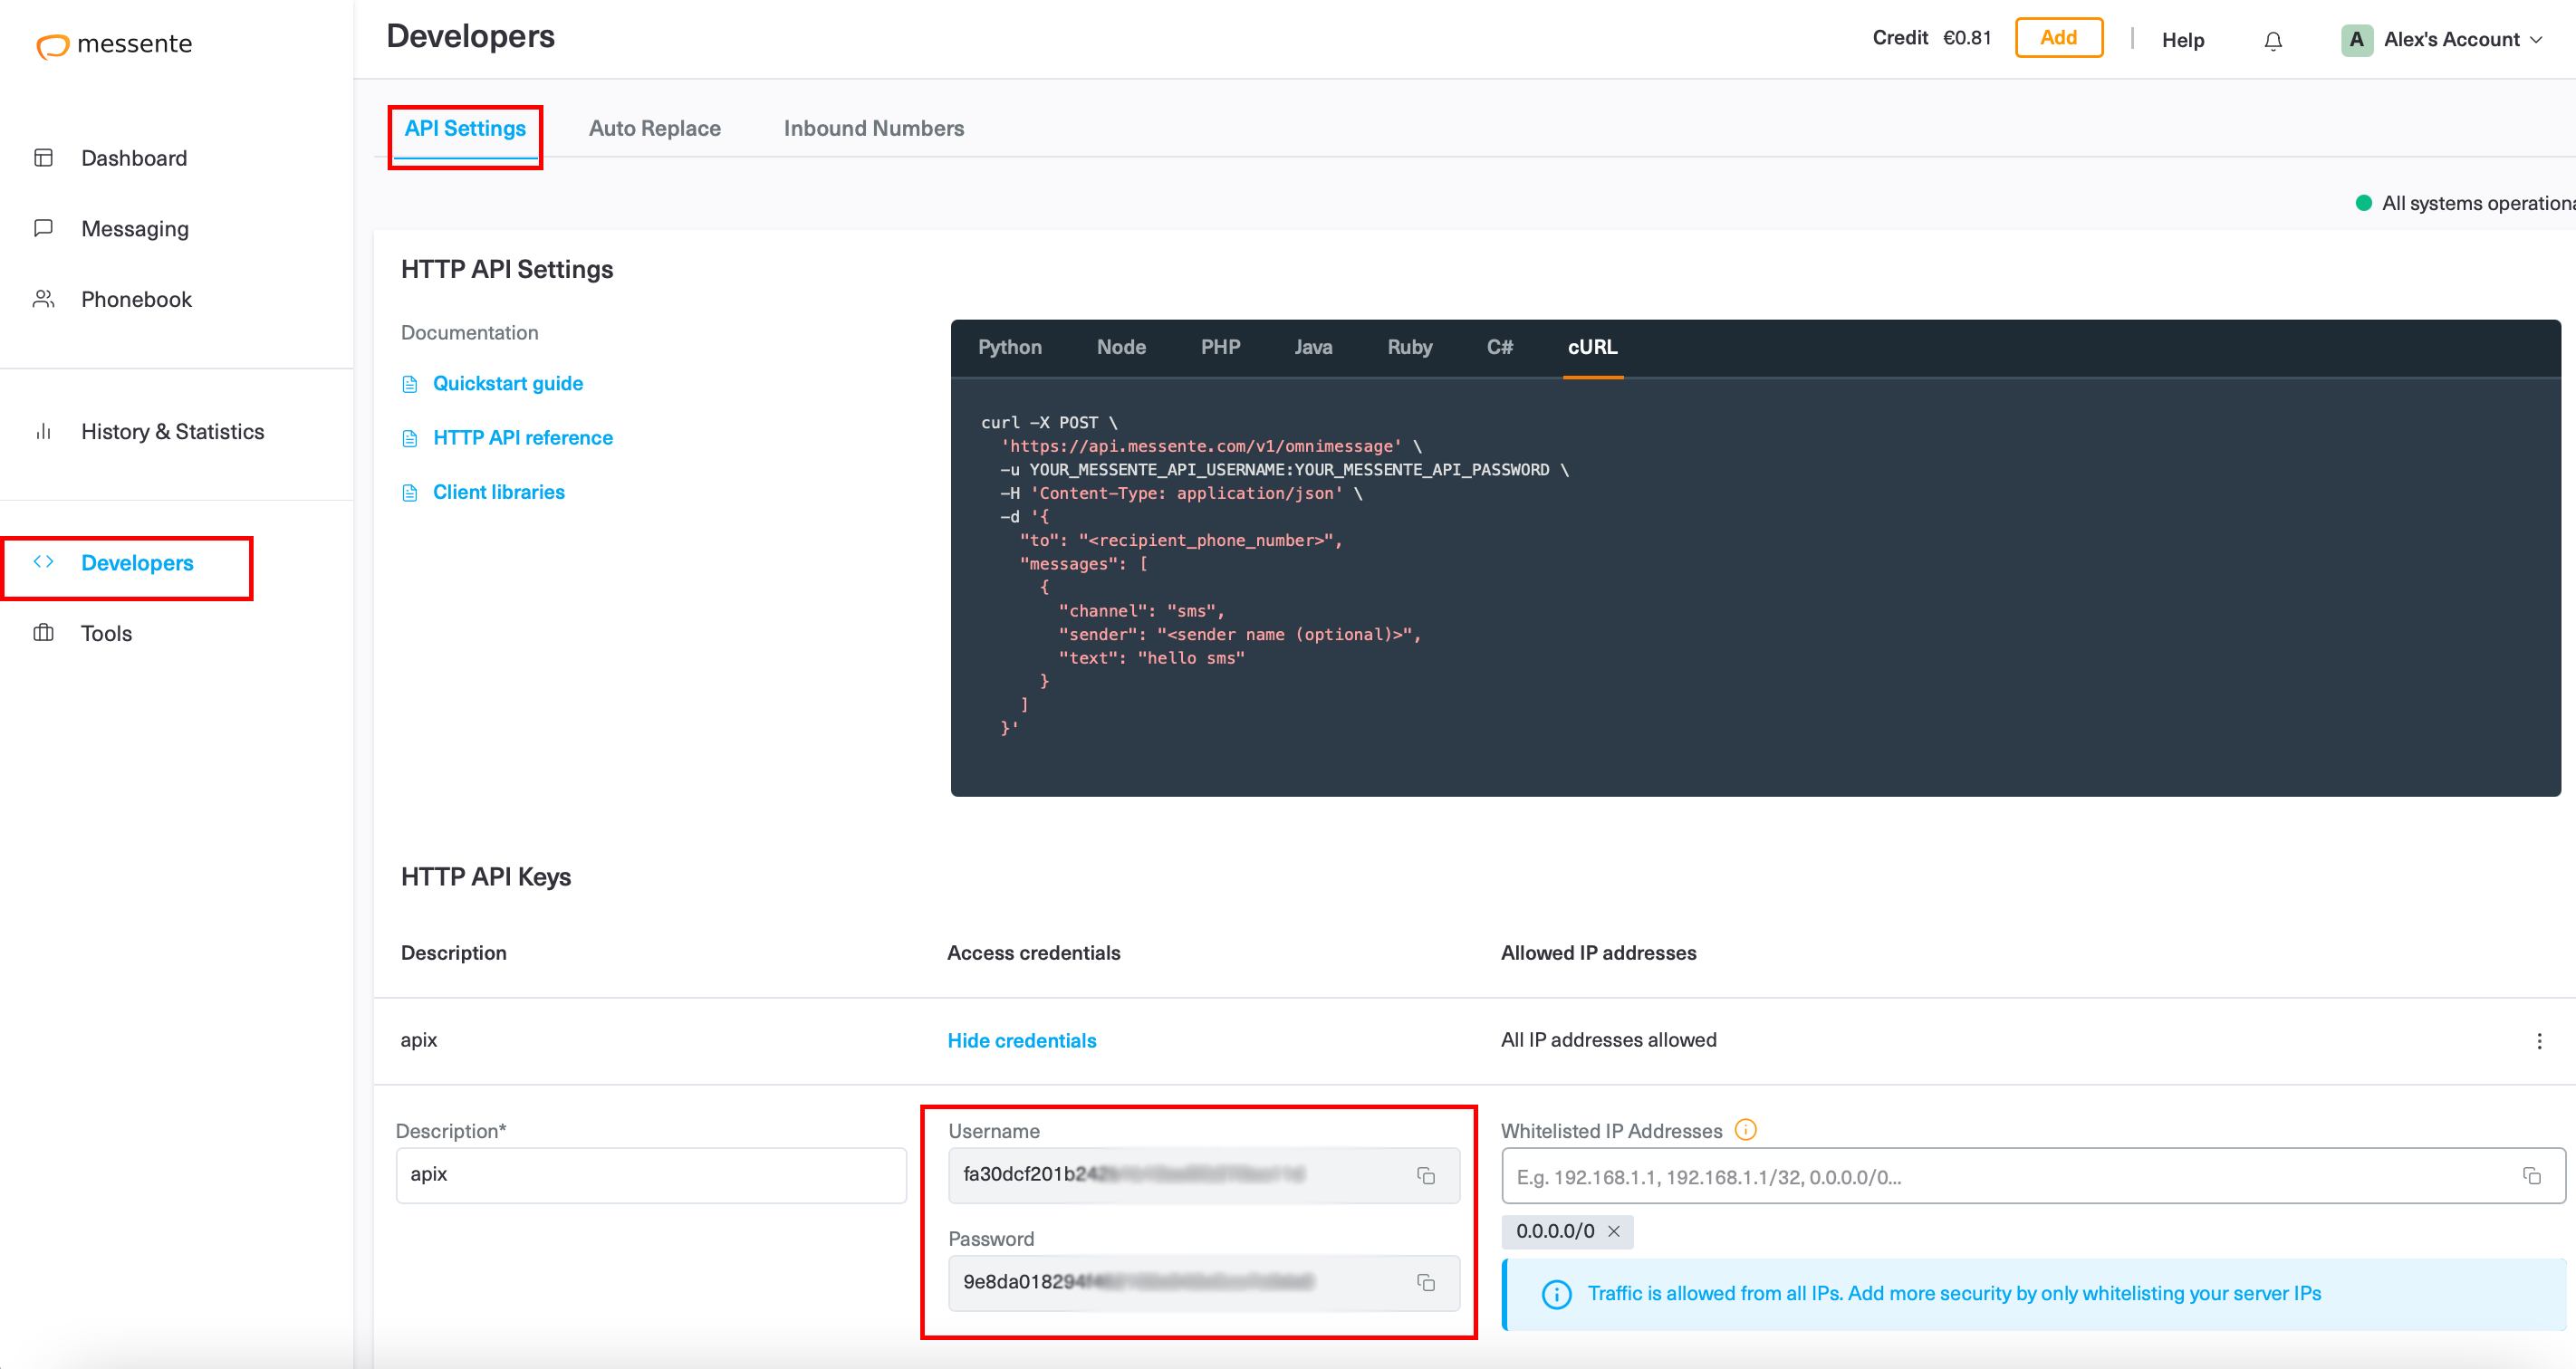The height and width of the screenshot is (1369, 2576).
Task: Remove the 0.0.0.0/0 IP tag
Action: [x=1613, y=1231]
